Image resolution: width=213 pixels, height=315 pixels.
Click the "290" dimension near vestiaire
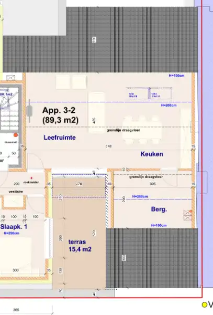tap(16, 184)
